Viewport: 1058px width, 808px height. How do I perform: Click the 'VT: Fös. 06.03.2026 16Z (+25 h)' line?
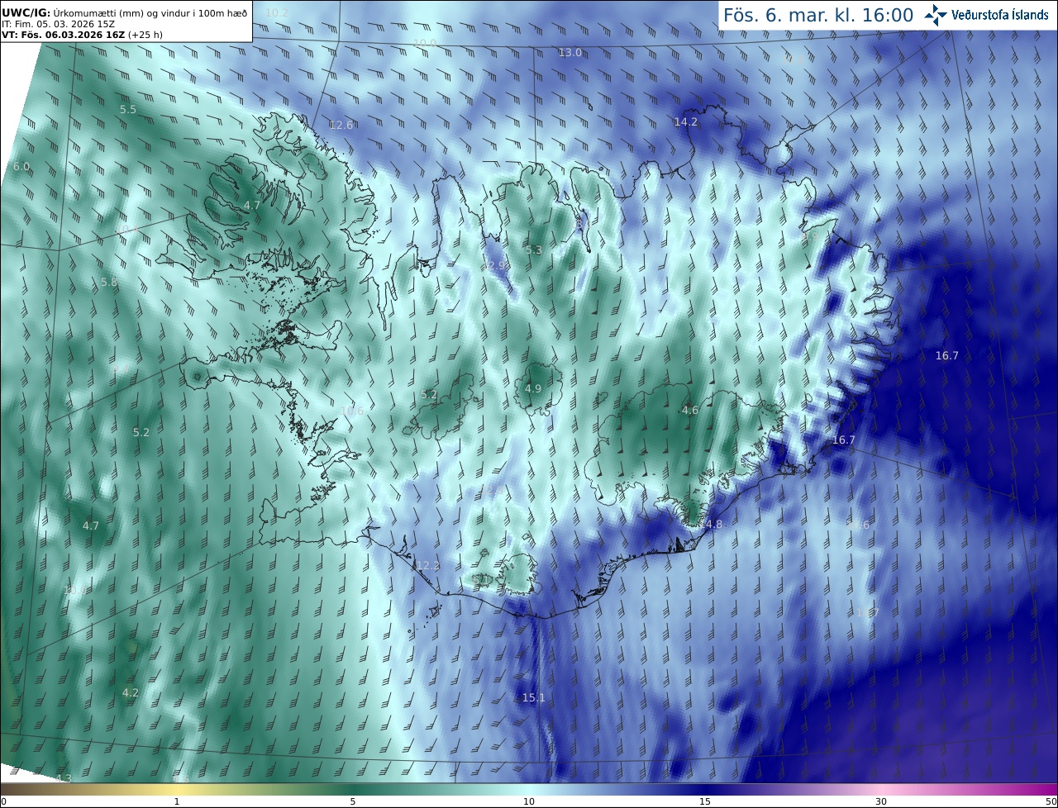(83, 35)
